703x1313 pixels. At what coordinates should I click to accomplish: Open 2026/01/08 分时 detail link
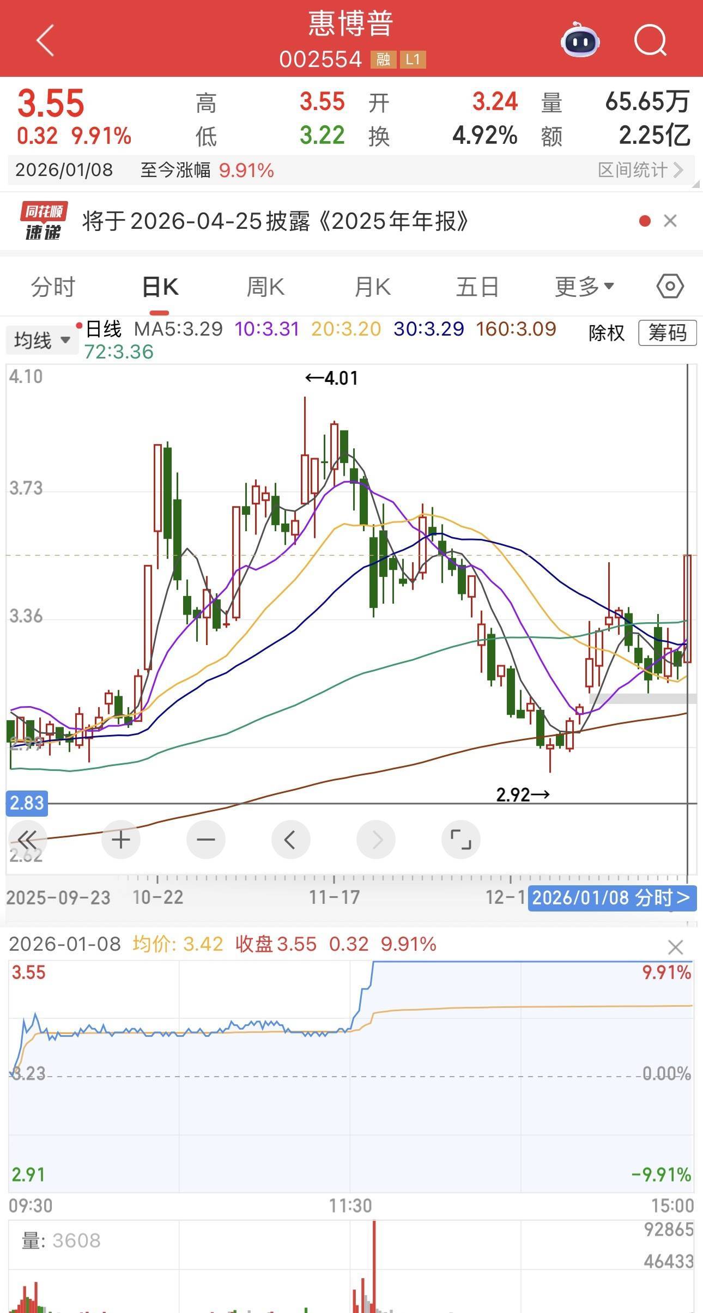[x=611, y=897]
